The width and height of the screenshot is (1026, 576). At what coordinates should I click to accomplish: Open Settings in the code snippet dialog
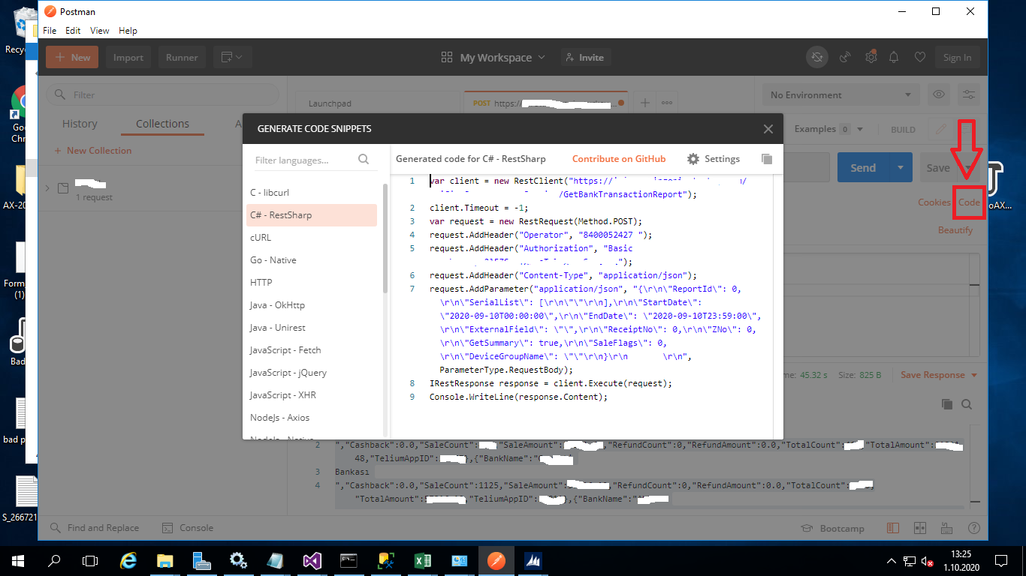point(714,159)
